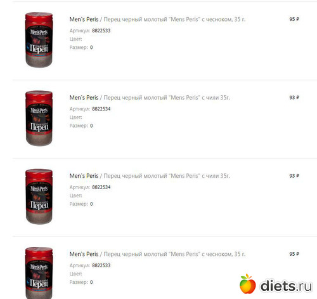Select article number 8822533 in first item

point(101,30)
